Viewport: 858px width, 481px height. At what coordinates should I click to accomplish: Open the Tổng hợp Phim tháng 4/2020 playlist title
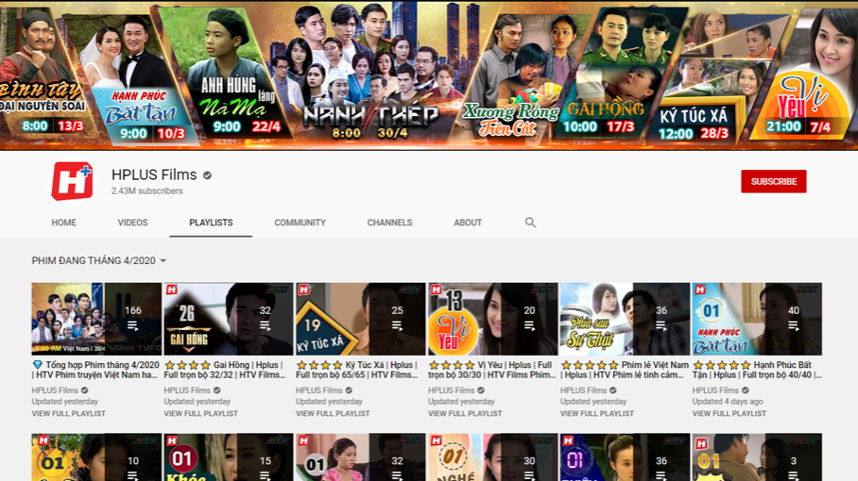point(95,370)
